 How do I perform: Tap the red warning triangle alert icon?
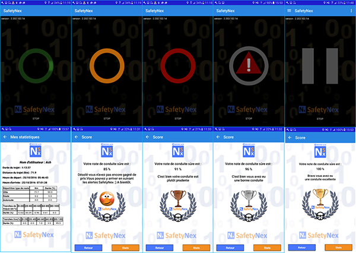coord(249,64)
